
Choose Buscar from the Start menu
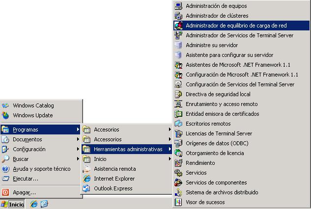click(40, 159)
